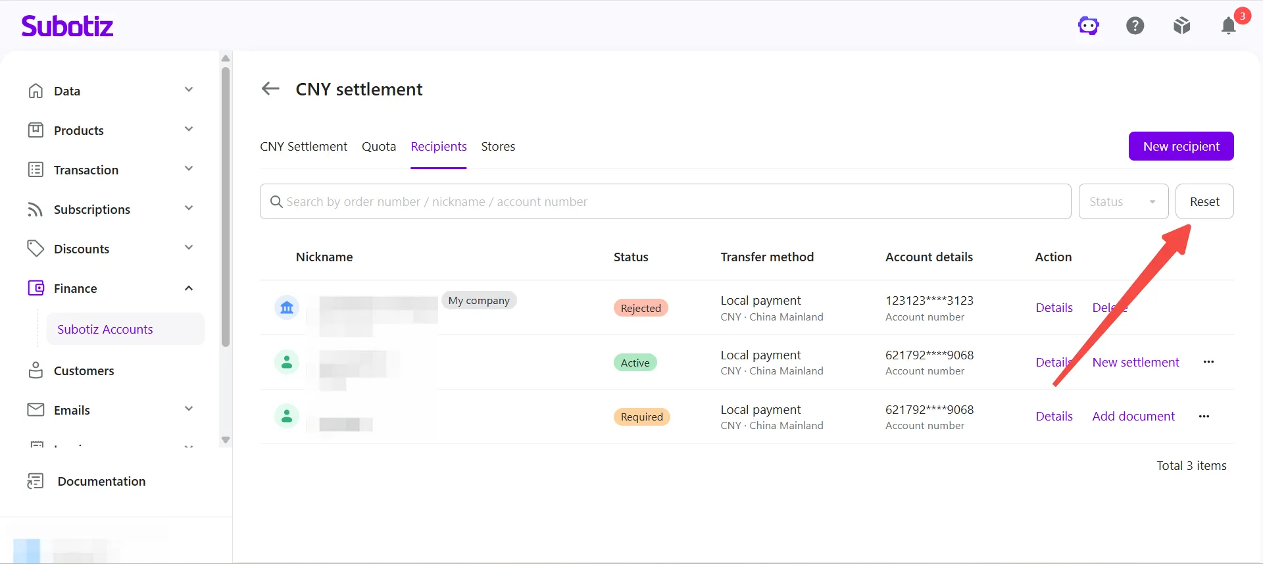Image resolution: width=1263 pixels, height=564 pixels.
Task: Open Subotiz Accounts in the sidebar
Action: [x=125, y=329]
